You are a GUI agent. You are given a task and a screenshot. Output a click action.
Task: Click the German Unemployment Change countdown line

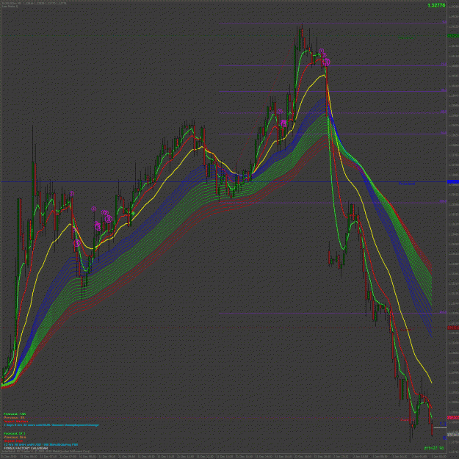click(x=51, y=424)
